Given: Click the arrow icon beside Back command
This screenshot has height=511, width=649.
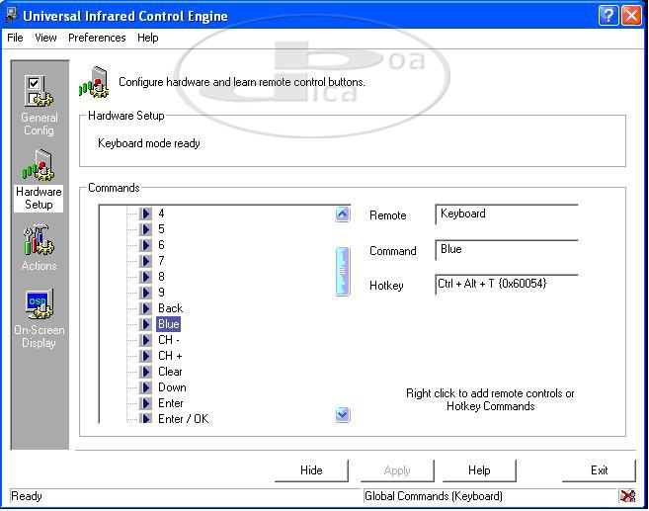Looking at the screenshot, I should click(145, 308).
